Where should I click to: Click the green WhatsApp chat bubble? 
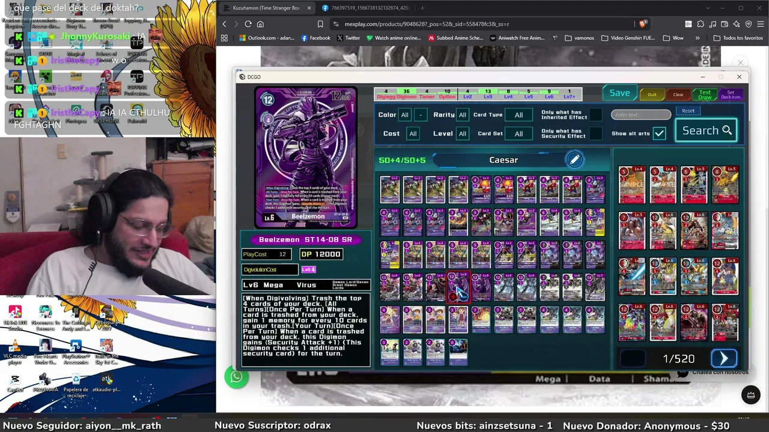pyautogui.click(x=236, y=377)
